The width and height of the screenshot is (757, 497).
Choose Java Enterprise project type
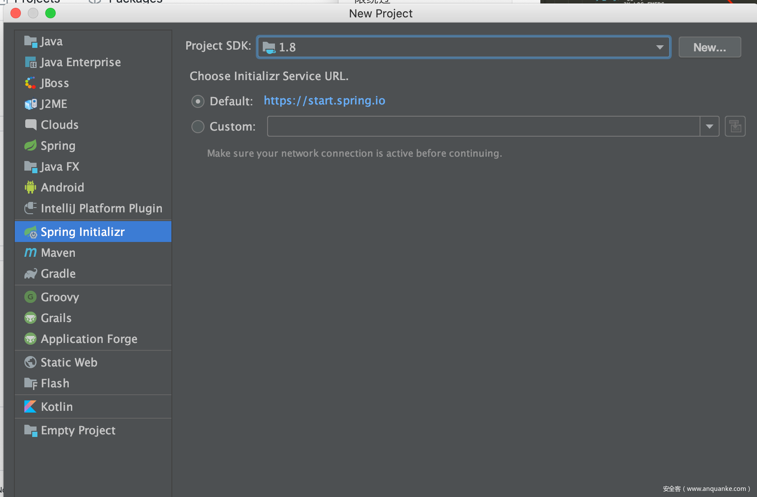(x=80, y=62)
